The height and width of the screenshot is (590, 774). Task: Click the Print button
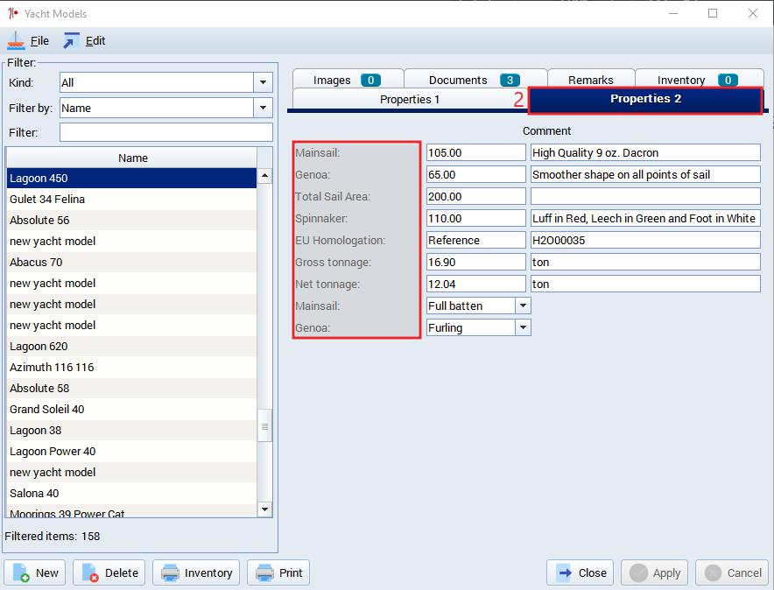pyautogui.click(x=278, y=572)
